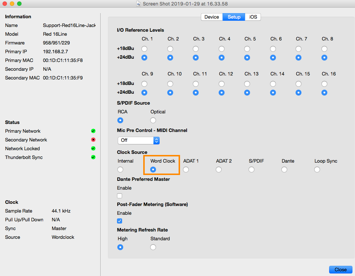355x276 pixels.
Task: Click the Thunderbolt Sync status indicator
Action: 93,157
